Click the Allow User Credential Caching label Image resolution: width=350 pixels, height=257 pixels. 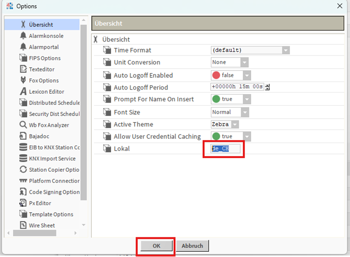pyautogui.click(x=157, y=137)
